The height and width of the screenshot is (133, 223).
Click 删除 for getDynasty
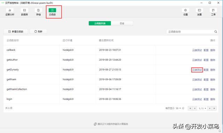[x=213, y=70]
